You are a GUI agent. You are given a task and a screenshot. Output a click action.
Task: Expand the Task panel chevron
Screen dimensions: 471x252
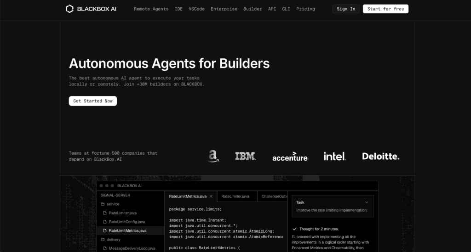pos(367,202)
